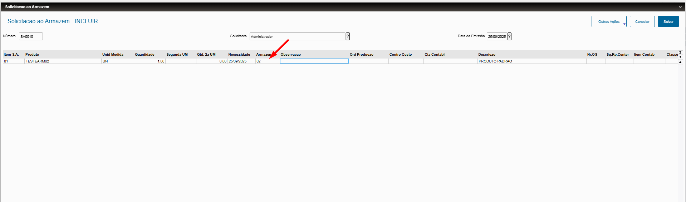Click the Salvar button
This screenshot has height=202, width=686.
668,21
